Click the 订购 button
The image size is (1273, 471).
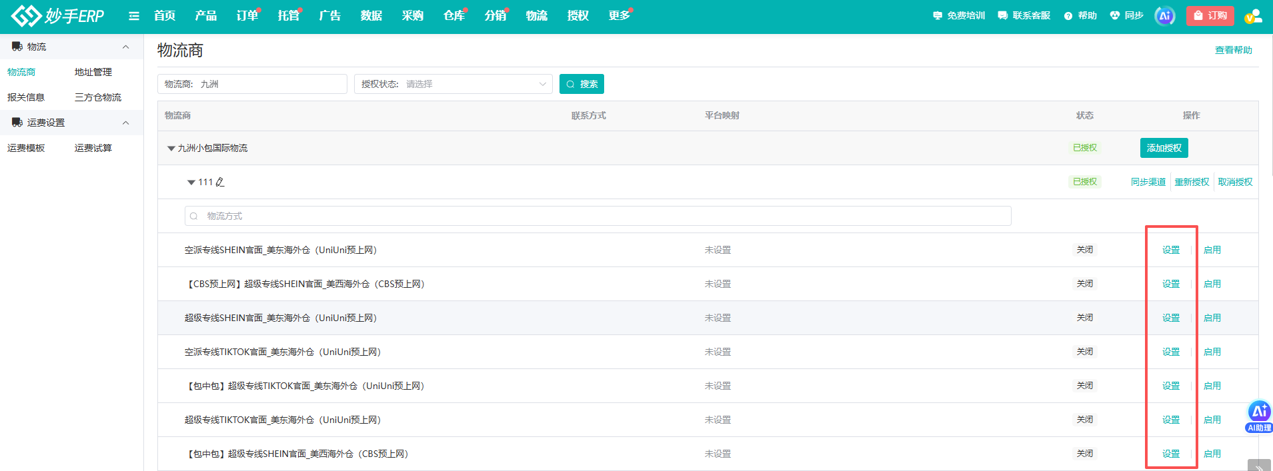1210,15
